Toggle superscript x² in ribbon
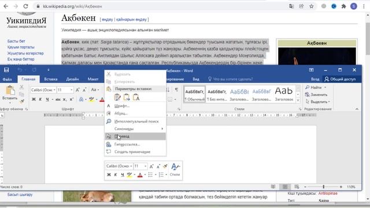The height and width of the screenshot is (208, 370). (72, 99)
